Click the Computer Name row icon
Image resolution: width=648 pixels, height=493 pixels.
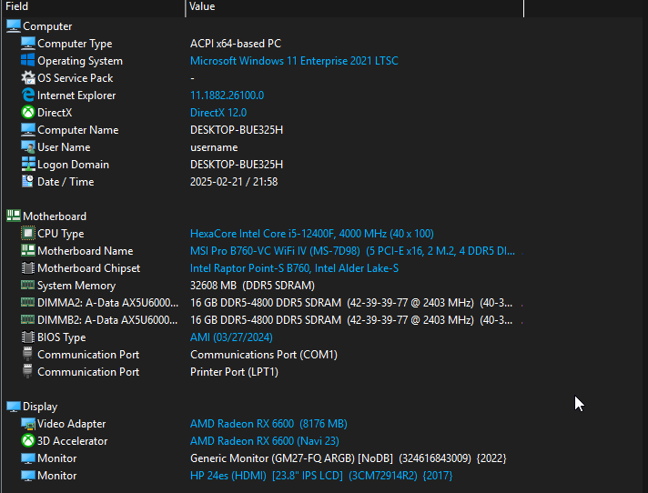pos(28,130)
